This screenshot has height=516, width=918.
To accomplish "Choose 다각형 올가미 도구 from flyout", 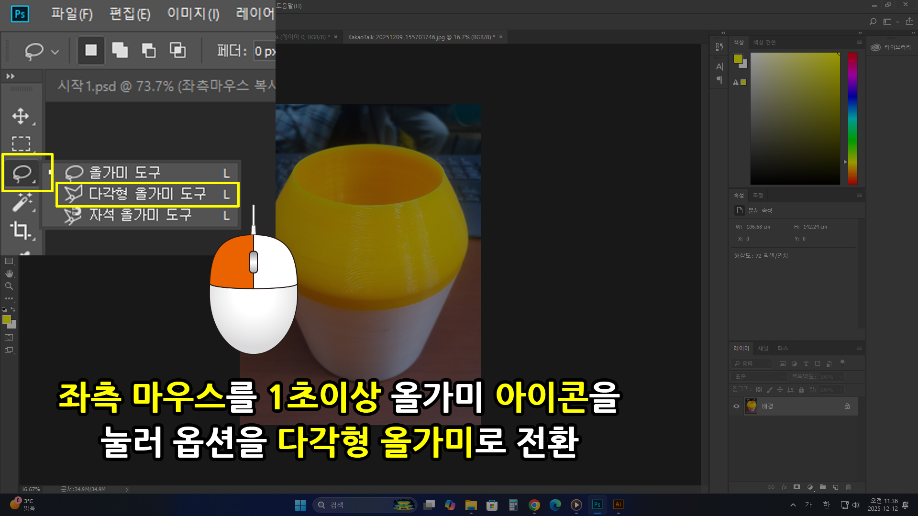I will [x=147, y=194].
